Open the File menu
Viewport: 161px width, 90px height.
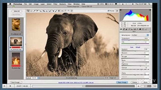tap(25, 4)
